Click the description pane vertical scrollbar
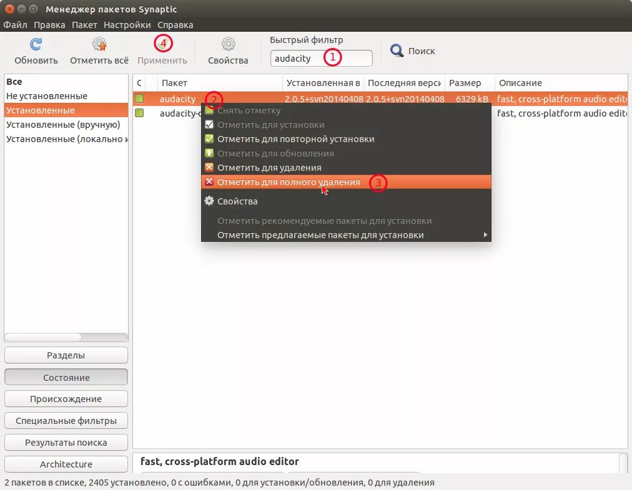Image resolution: width=632 pixels, height=490 pixels. (623, 463)
